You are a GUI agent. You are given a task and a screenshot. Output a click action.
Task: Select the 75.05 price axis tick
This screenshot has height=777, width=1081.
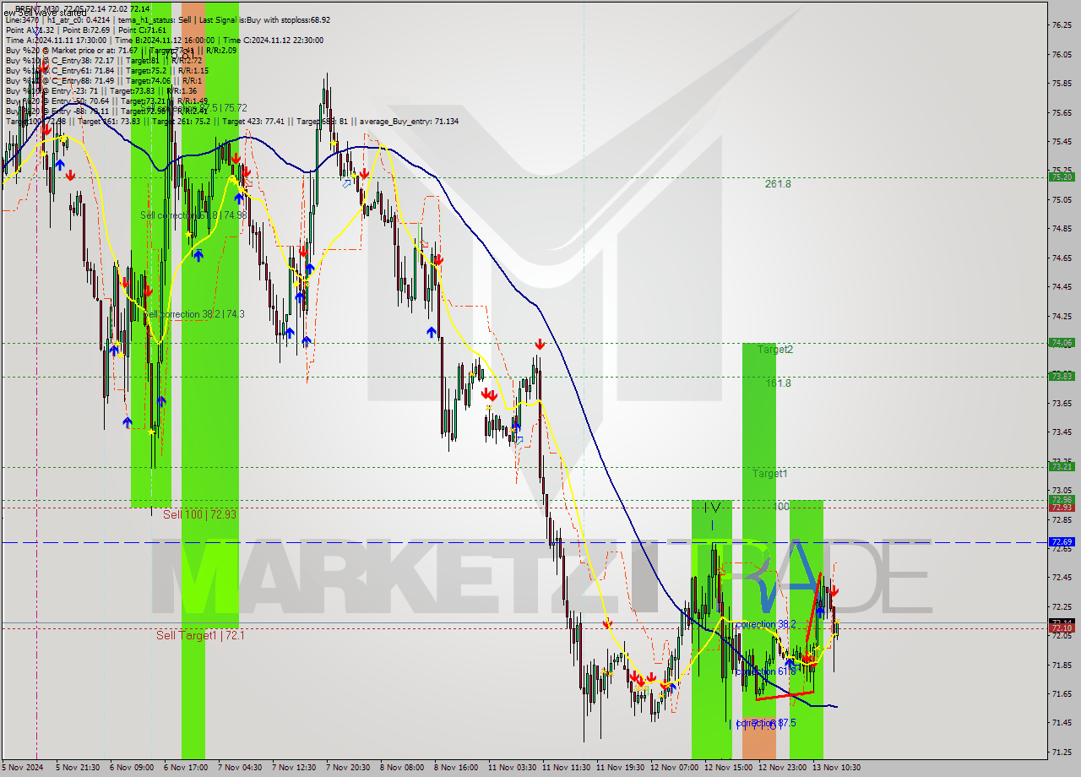pyautogui.click(x=1062, y=199)
